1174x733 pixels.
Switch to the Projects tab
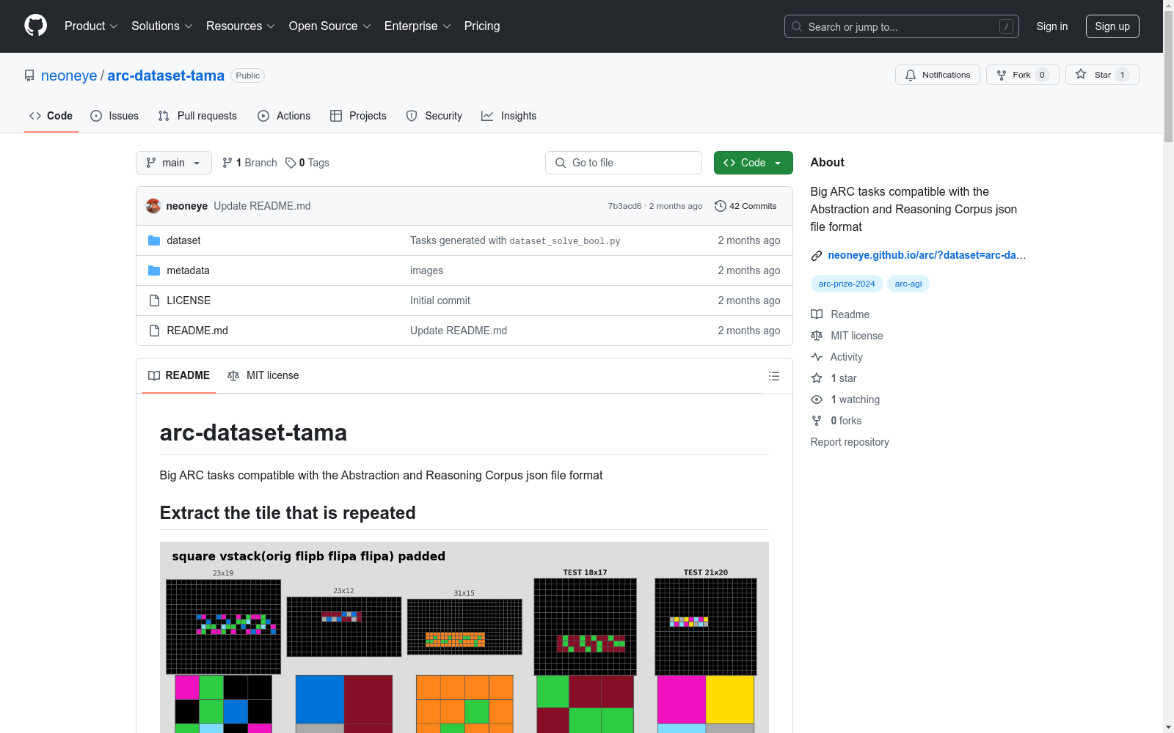tap(358, 116)
